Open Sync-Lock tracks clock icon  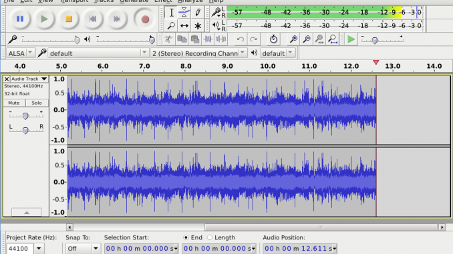click(x=273, y=39)
